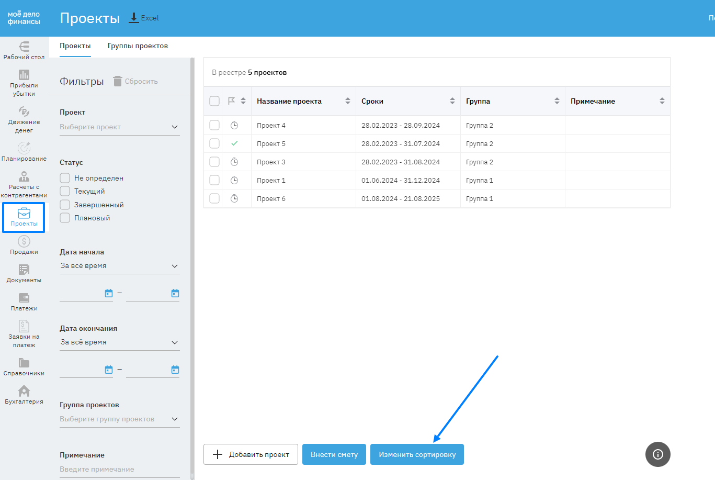
Task: Open the Дата окончания period dropdown
Action: pos(119,342)
